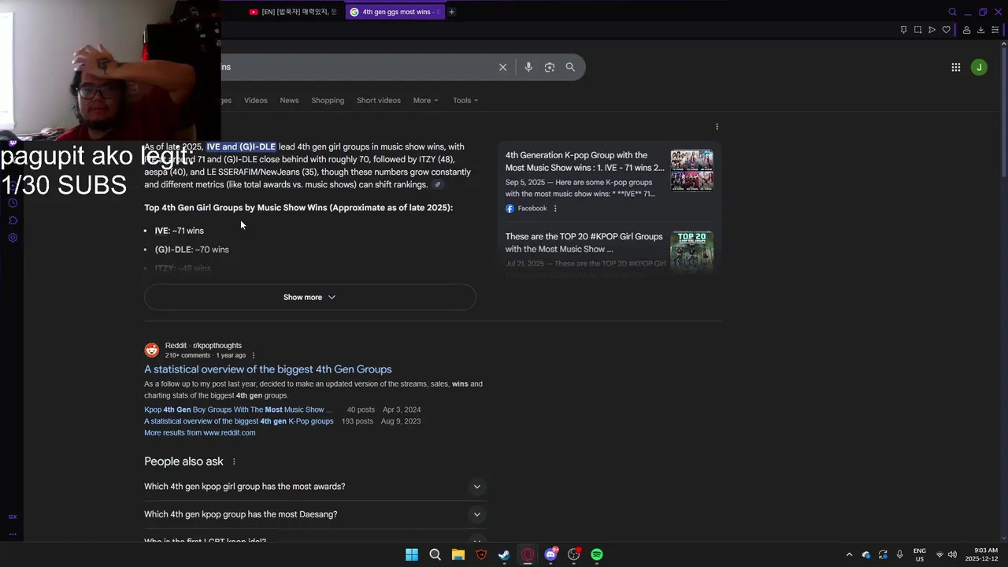
Task: Click the search magnifier button
Action: [570, 67]
